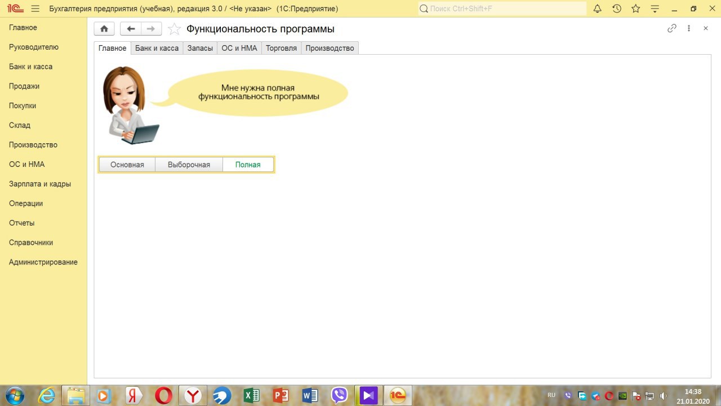Image resolution: width=721 pixels, height=406 pixels.
Task: Open history clock icon
Action: click(617, 8)
